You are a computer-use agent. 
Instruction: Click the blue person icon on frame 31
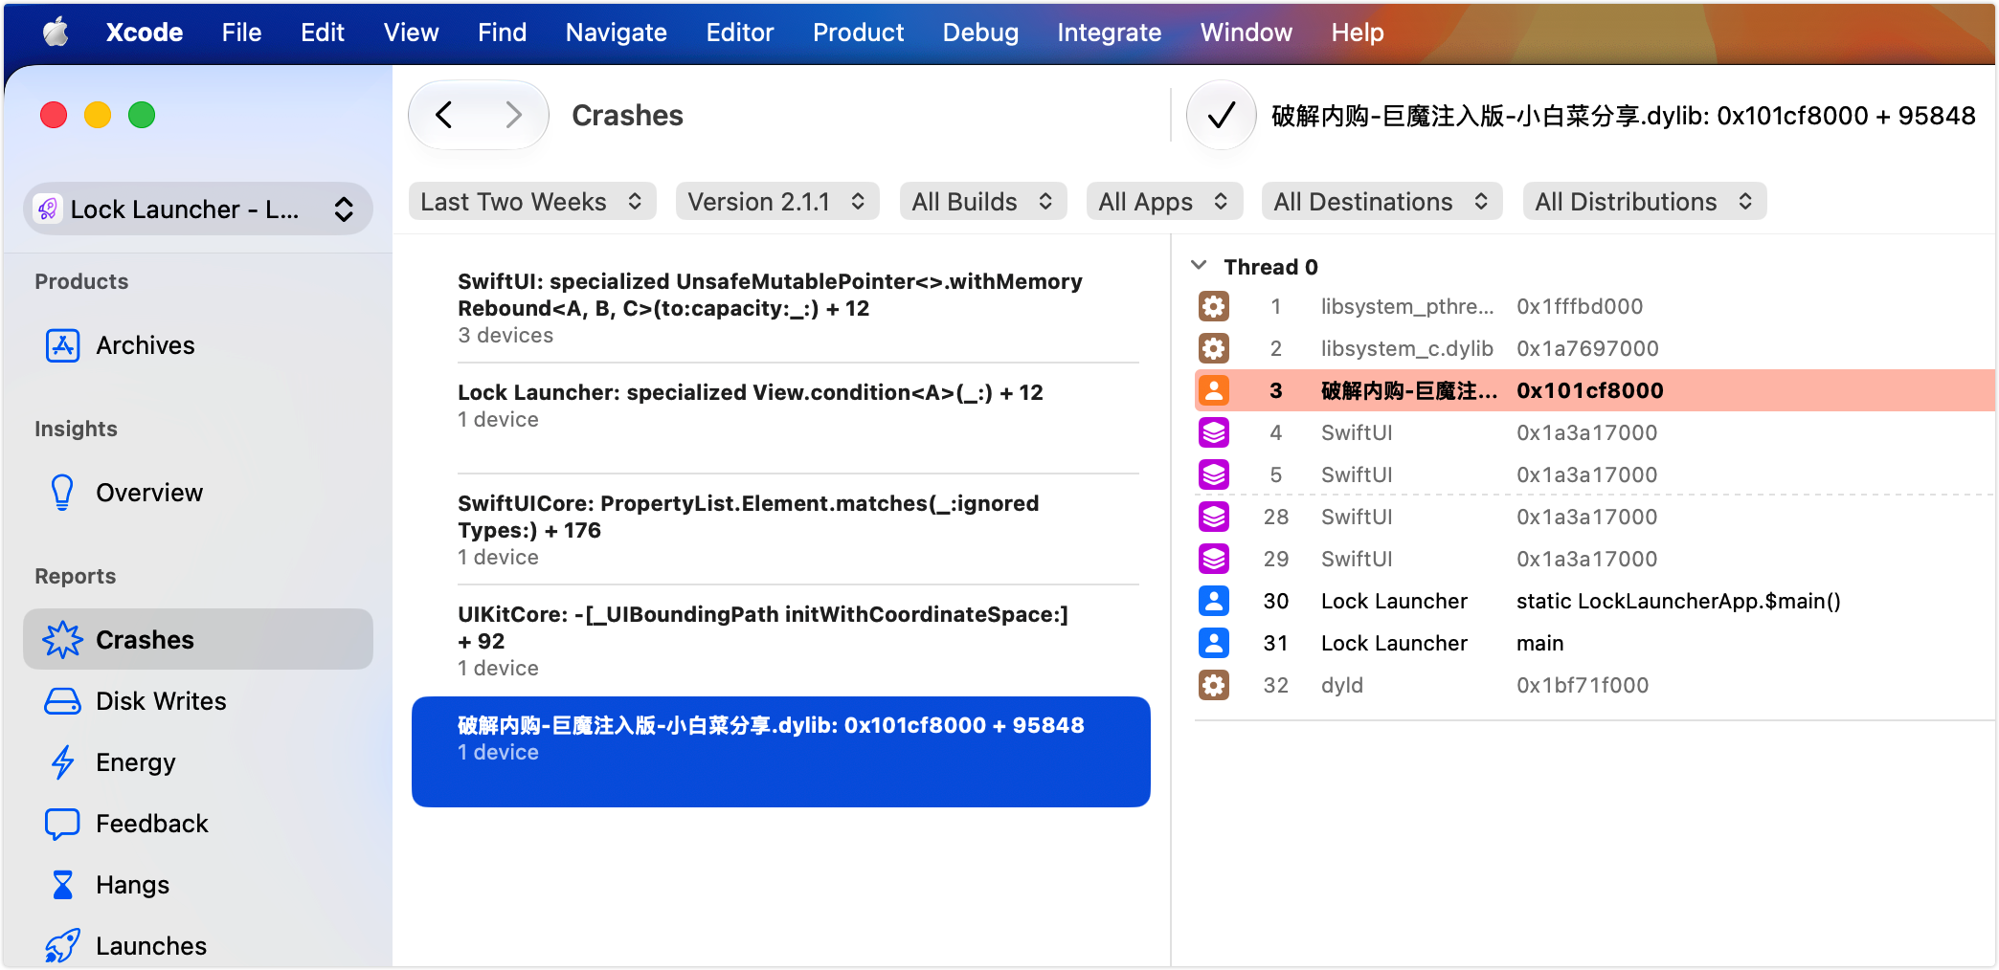[x=1214, y=643]
